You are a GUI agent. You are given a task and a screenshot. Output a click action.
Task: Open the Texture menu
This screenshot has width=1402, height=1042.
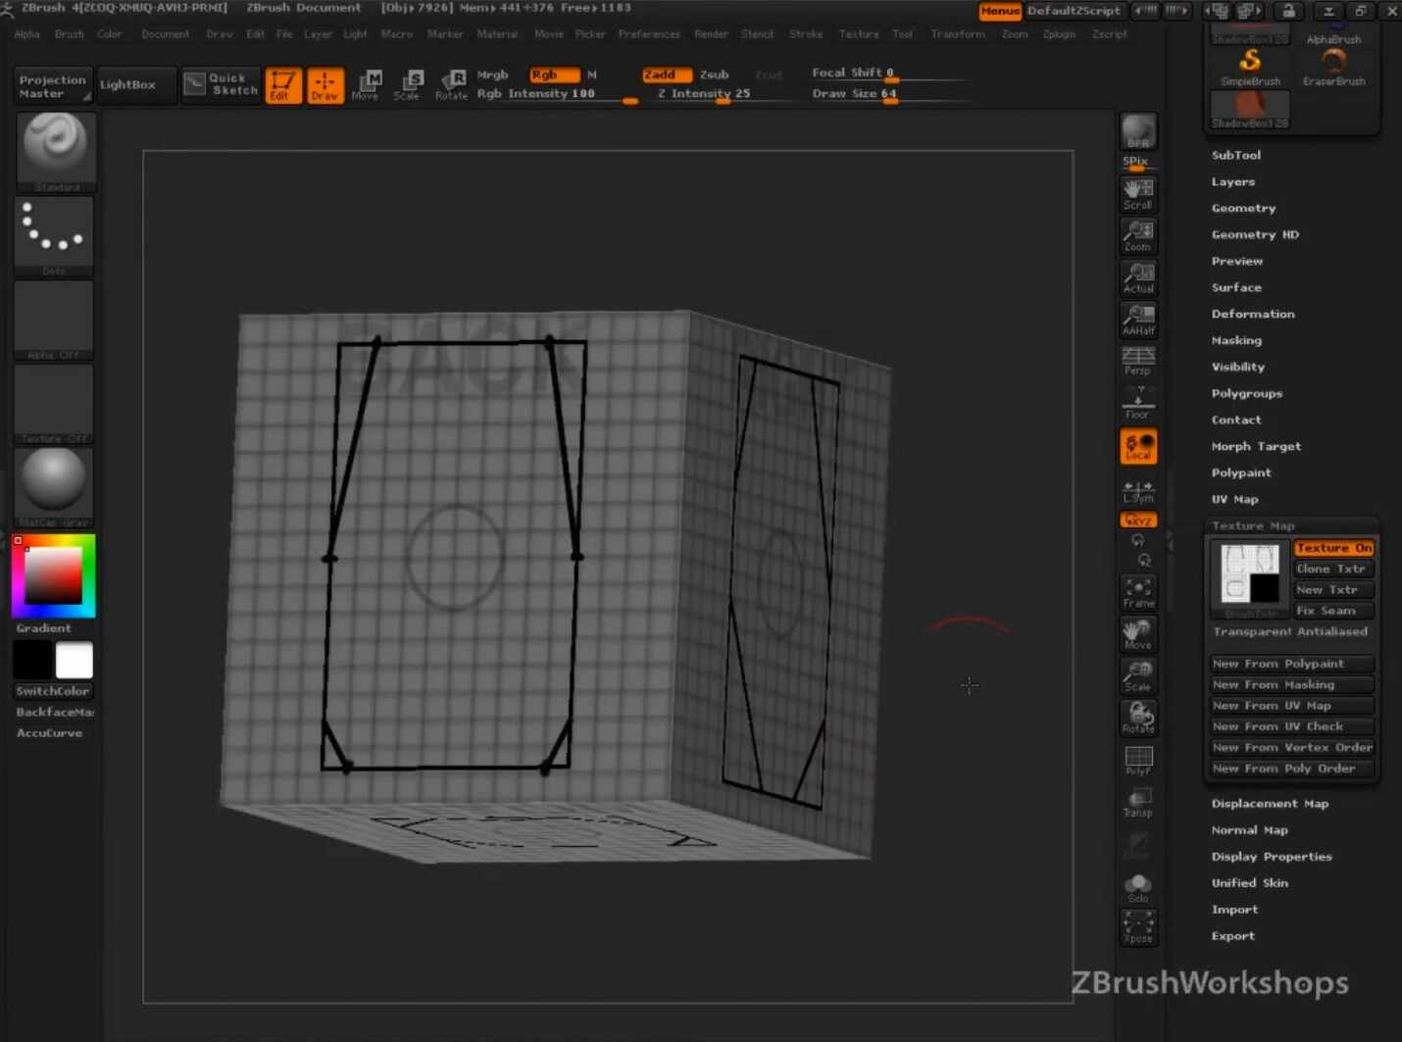pos(858,34)
